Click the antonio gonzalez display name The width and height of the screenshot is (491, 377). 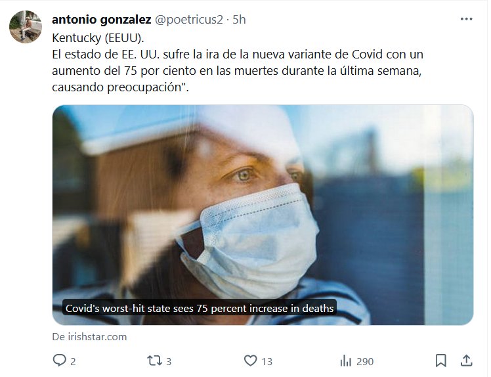102,20
